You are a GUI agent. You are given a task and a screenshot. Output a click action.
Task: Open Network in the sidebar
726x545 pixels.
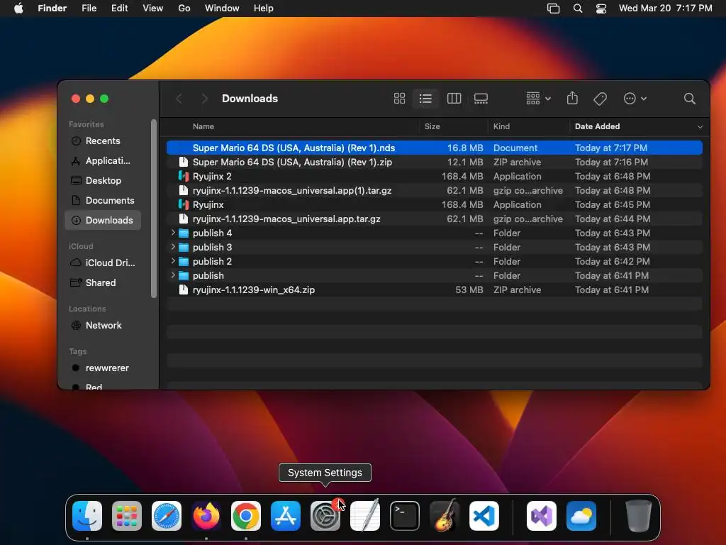pyautogui.click(x=102, y=325)
